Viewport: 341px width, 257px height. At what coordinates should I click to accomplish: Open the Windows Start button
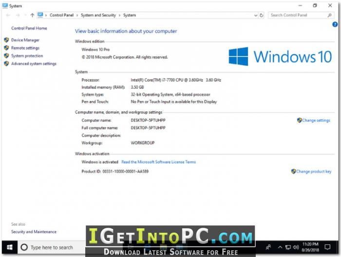10,247
